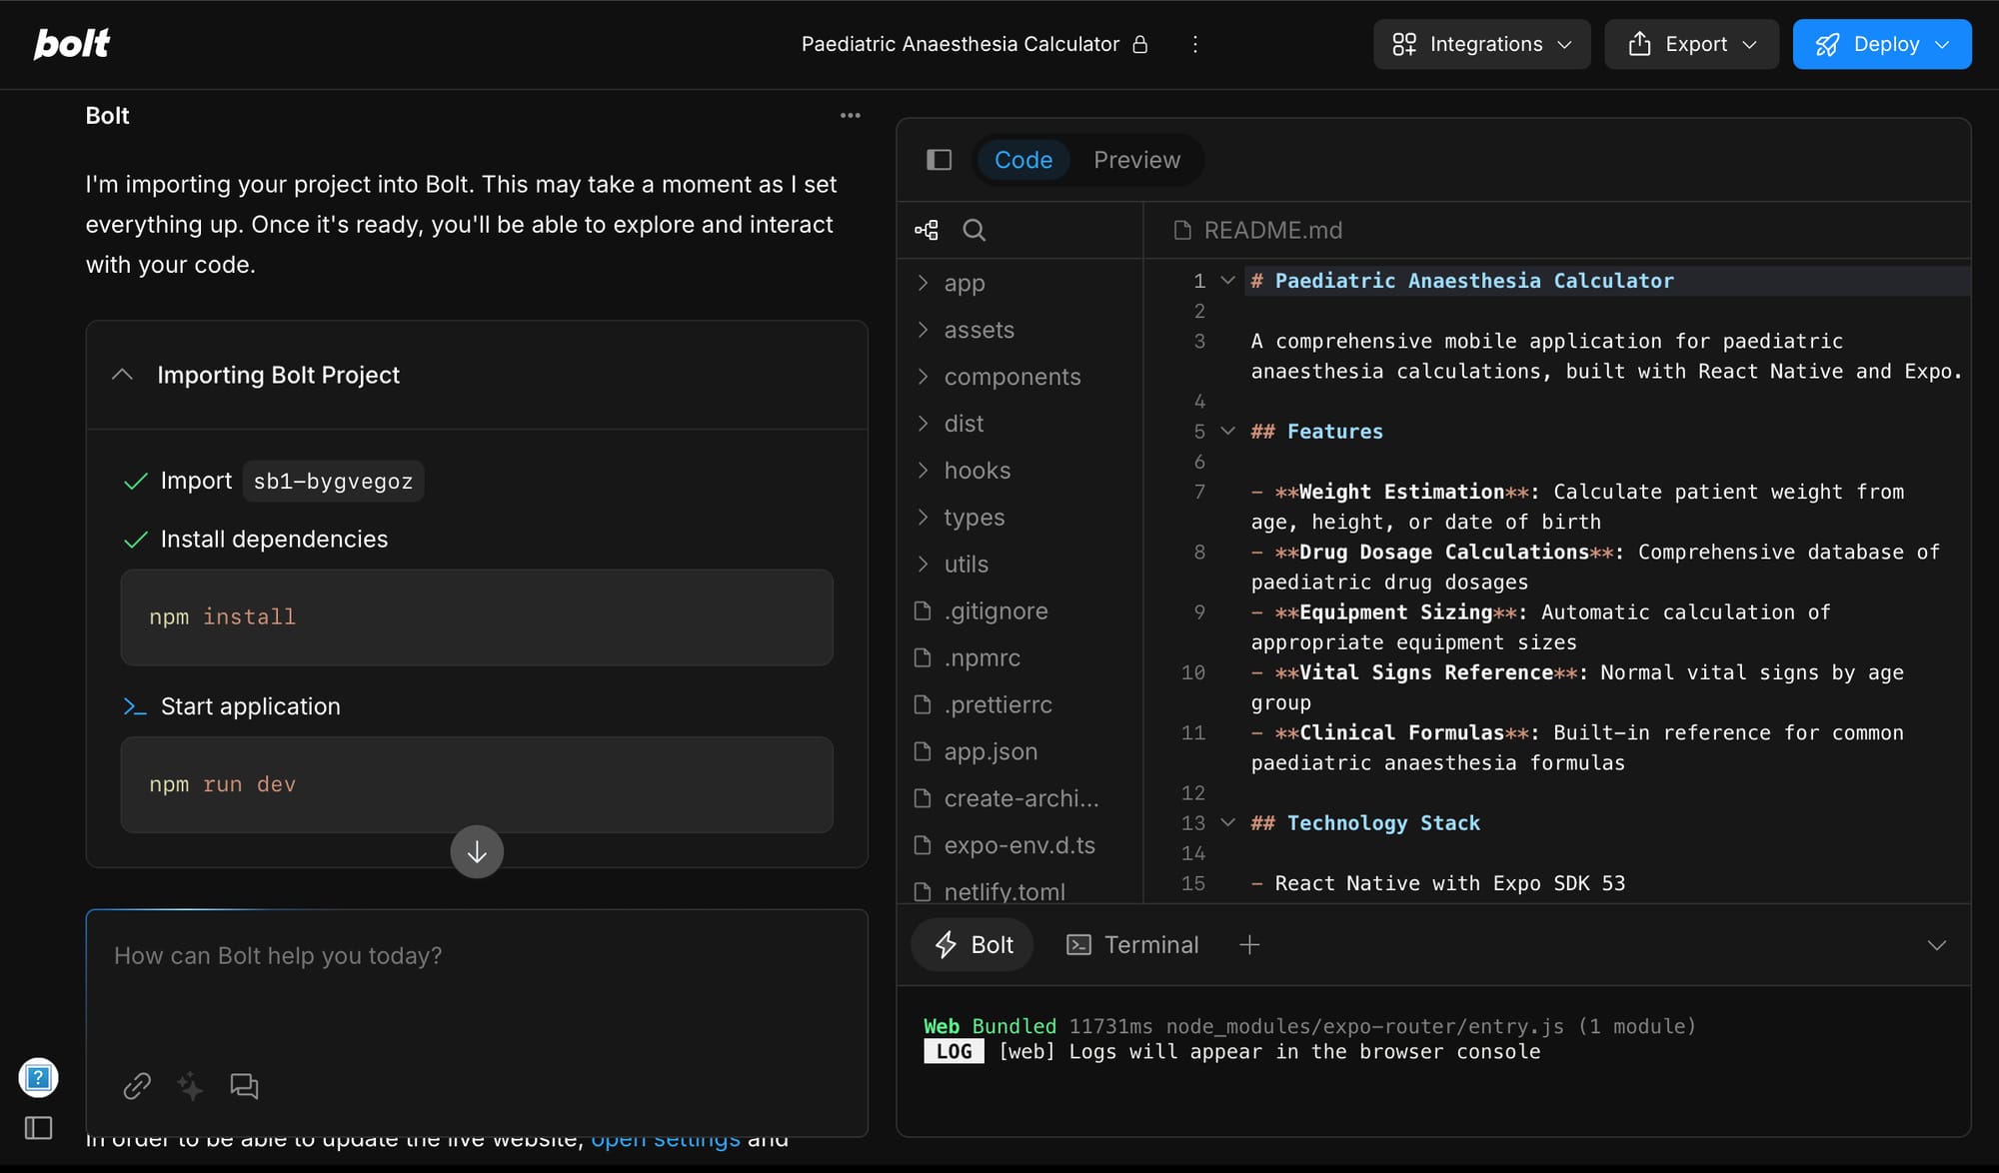
Task: Collapse the Importing Bolt Project section
Action: click(122, 375)
